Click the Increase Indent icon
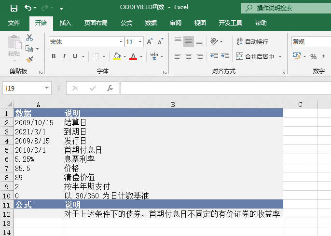 [x=225, y=56]
